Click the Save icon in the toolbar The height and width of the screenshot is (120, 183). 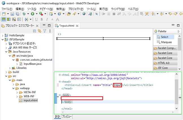click(x=12, y=14)
